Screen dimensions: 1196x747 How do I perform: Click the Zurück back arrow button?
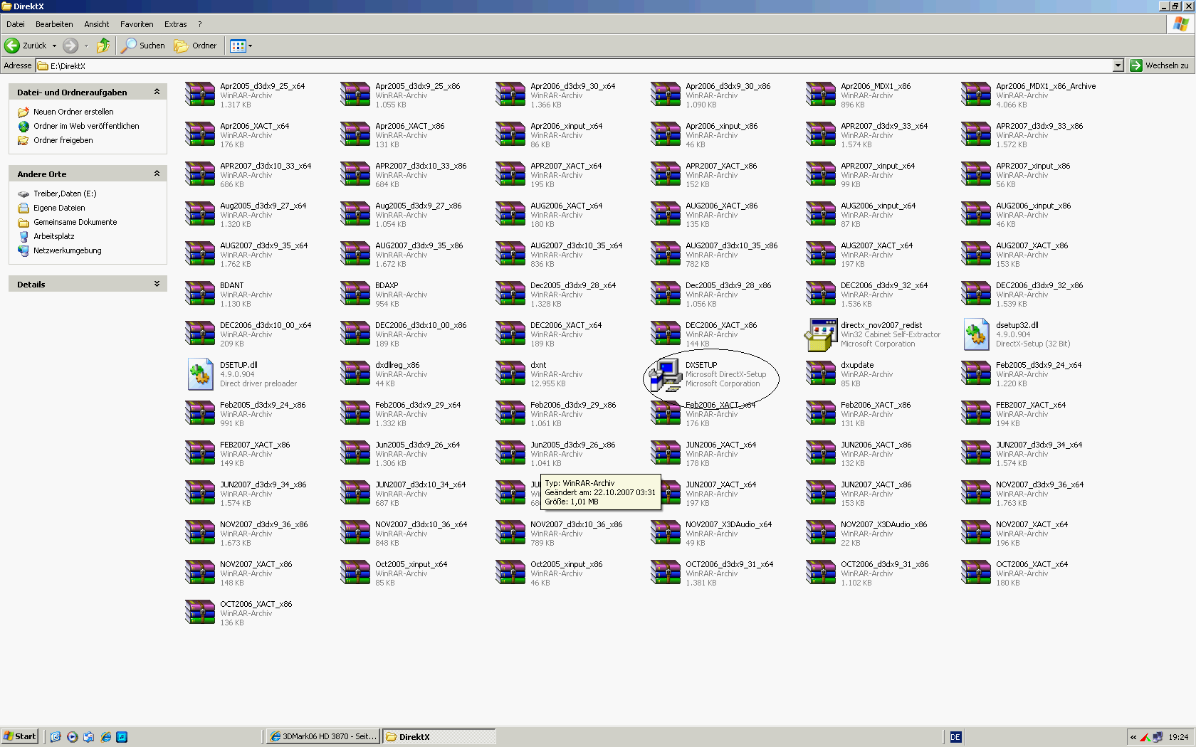click(25, 46)
